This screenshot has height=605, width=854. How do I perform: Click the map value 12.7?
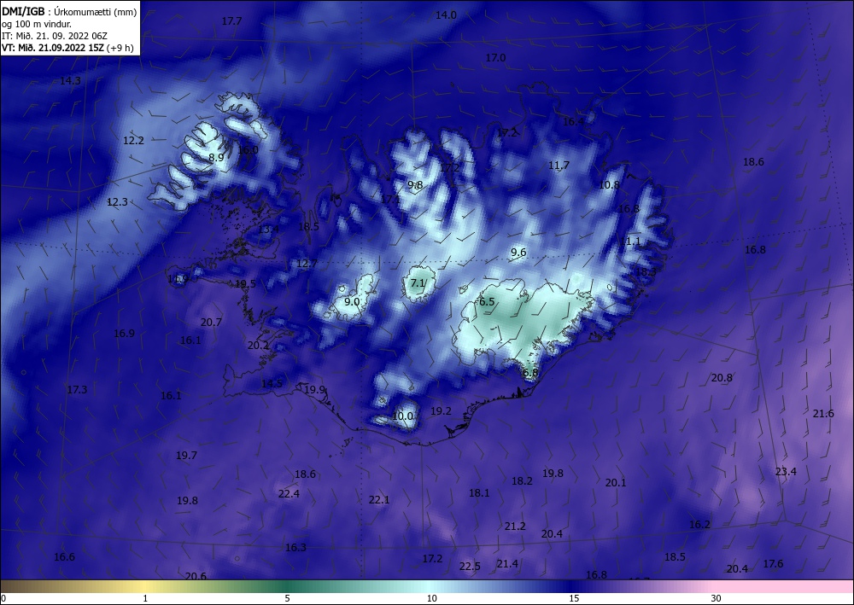coord(307,264)
